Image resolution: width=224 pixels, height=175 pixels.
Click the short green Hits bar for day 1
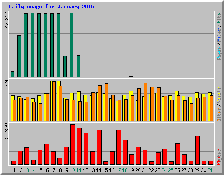pyautogui.click(x=13, y=74)
